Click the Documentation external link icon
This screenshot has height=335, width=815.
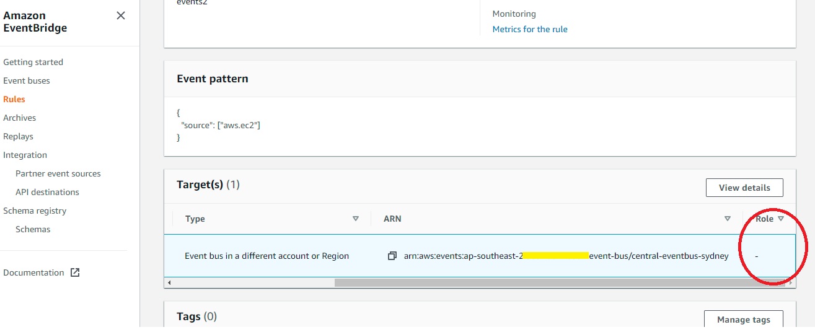click(x=75, y=272)
